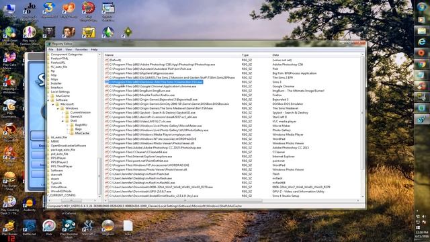Launch the StarCraft II desktop shortcut
430x242 pixels.
tap(88, 227)
